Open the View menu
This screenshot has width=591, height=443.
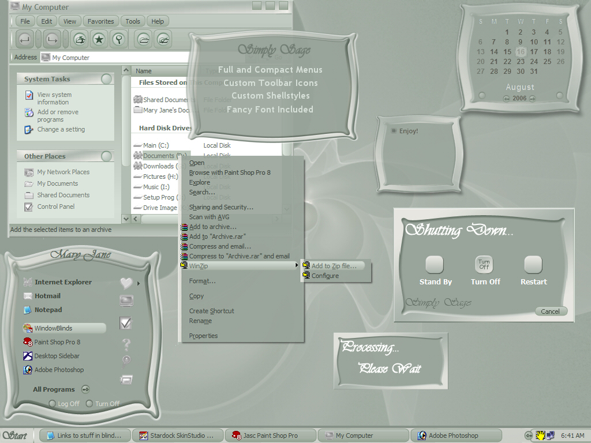click(x=69, y=21)
